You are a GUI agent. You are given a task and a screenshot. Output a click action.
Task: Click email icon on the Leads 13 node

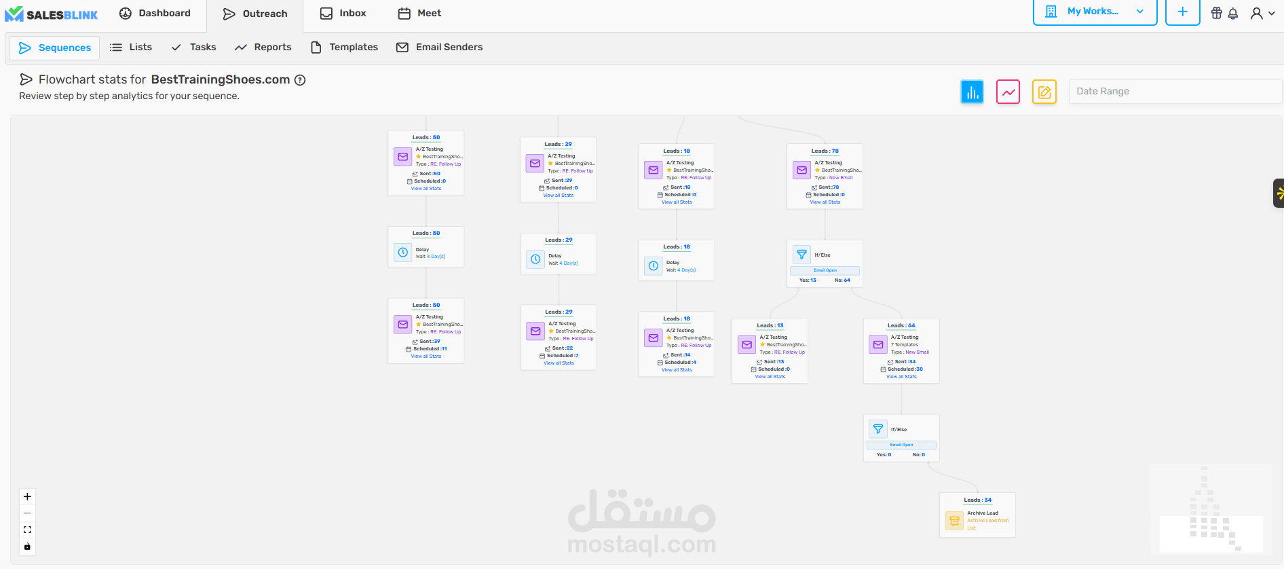(x=747, y=345)
